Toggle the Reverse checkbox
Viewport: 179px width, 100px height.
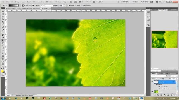coord(68,6)
